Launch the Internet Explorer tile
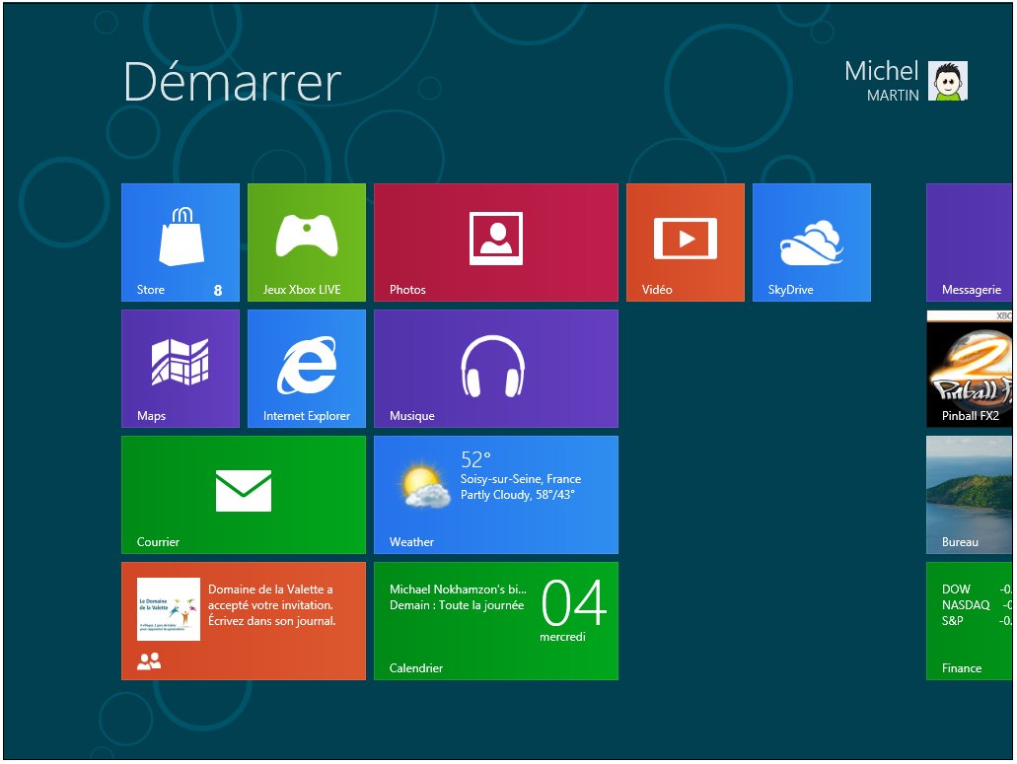 pyautogui.click(x=306, y=369)
